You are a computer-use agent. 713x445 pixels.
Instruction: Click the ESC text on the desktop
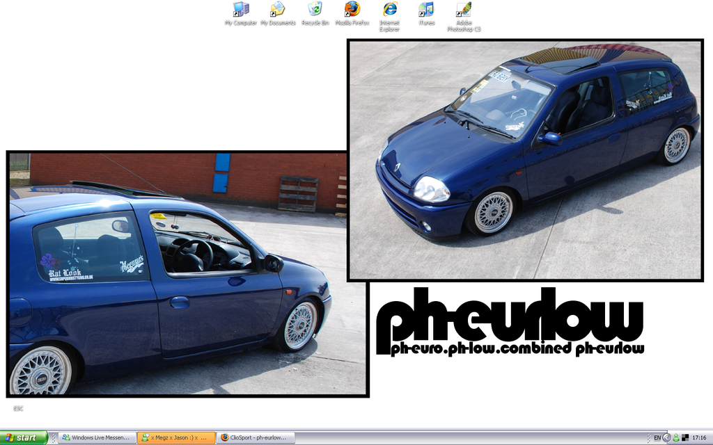(18, 409)
